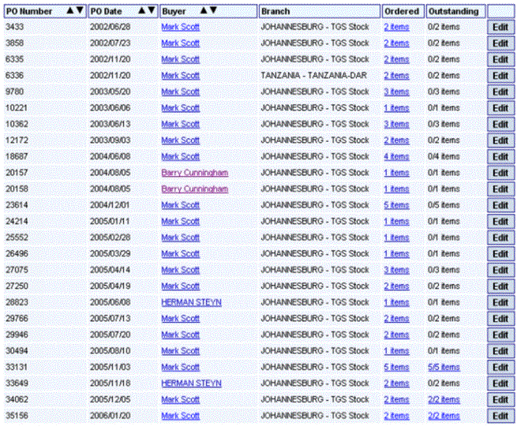Edit purchase order 18687
This screenshot has height=430, width=521.
[x=500, y=157]
